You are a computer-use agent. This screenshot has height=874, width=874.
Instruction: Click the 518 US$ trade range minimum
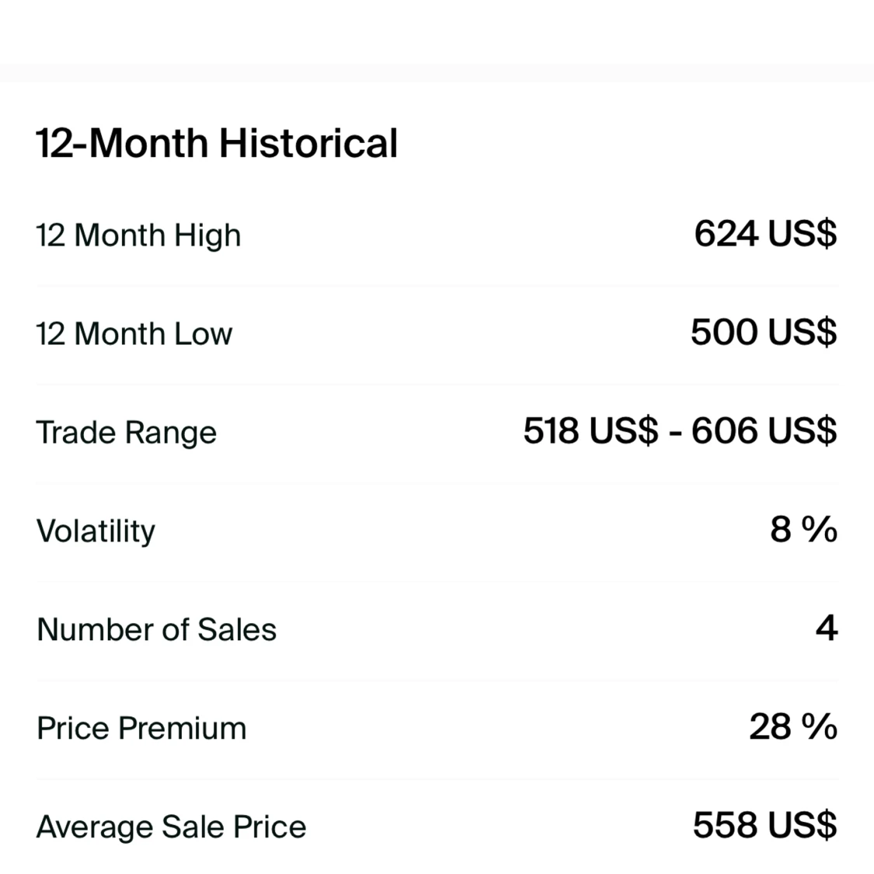point(590,430)
